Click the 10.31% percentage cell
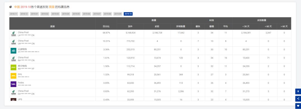The width and height of the screenshot is (301, 109). tap(106, 41)
